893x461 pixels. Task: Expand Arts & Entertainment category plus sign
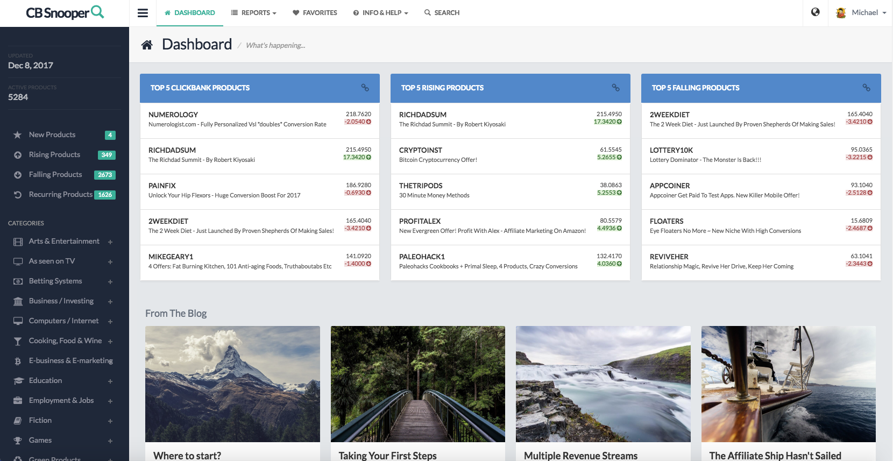(110, 242)
